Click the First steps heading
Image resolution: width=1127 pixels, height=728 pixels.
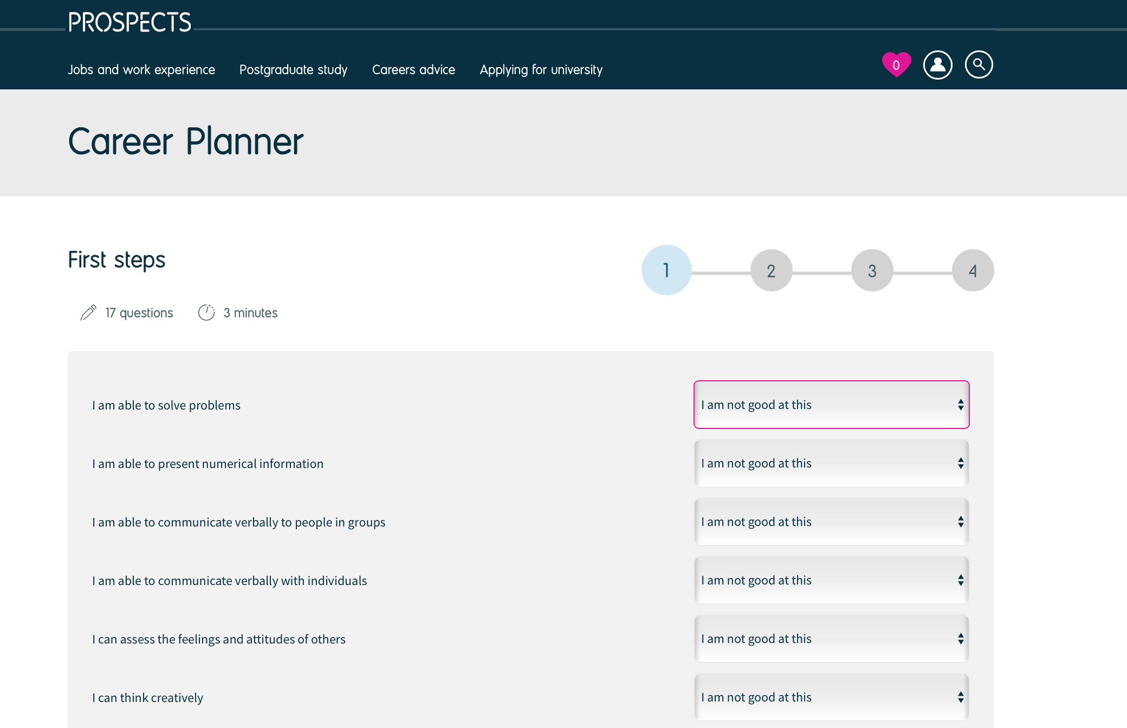point(116,260)
